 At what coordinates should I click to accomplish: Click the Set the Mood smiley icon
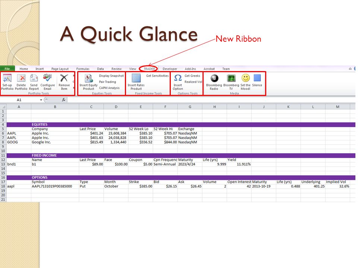(245, 78)
